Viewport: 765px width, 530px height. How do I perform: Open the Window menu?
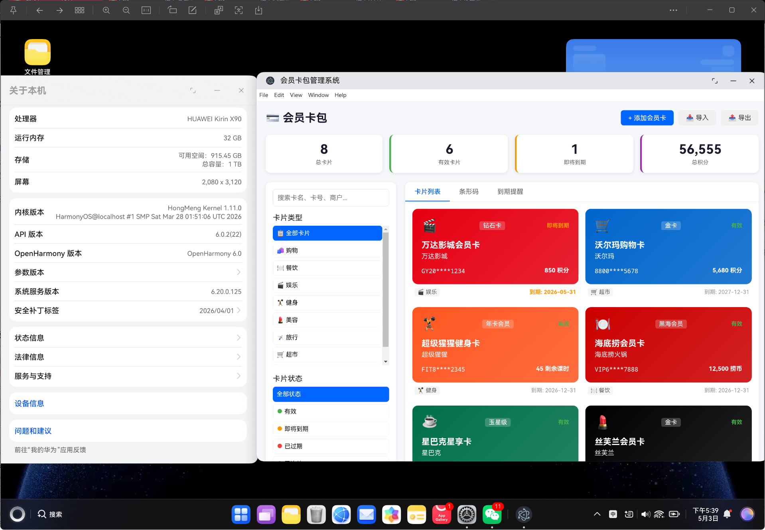click(x=318, y=95)
